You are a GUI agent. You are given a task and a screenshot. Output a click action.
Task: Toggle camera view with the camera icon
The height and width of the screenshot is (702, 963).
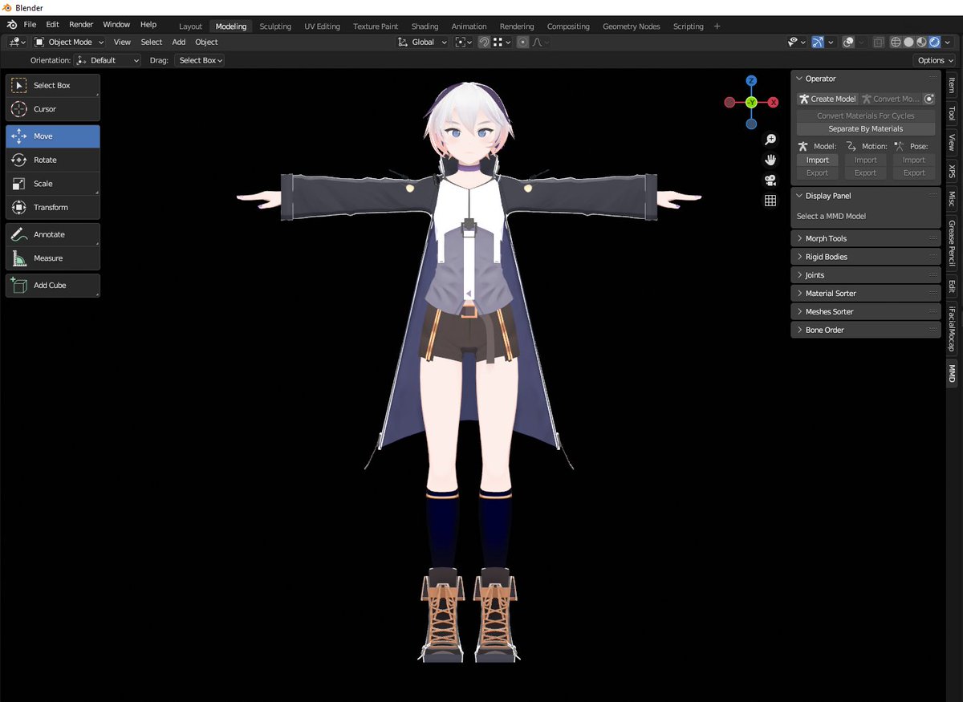(x=770, y=181)
